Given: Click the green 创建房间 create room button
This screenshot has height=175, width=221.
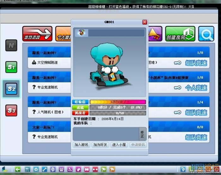Looking at the screenshot, I should tap(180, 34).
